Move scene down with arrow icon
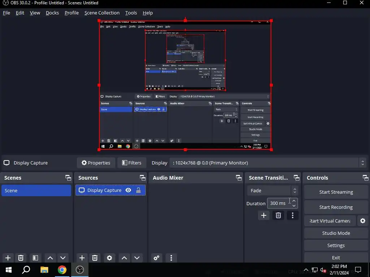Image resolution: width=370 pixels, height=277 pixels. click(63, 258)
